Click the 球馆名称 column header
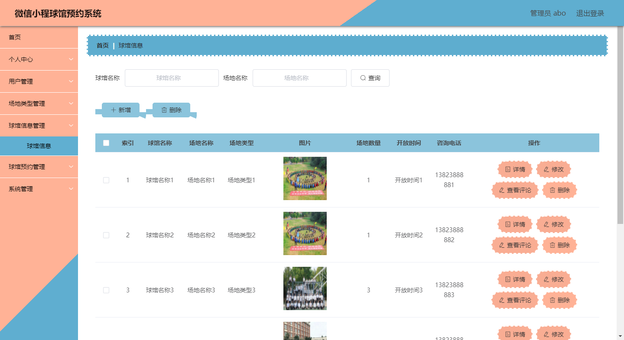Screen dimensions: 624x340 coord(160,143)
